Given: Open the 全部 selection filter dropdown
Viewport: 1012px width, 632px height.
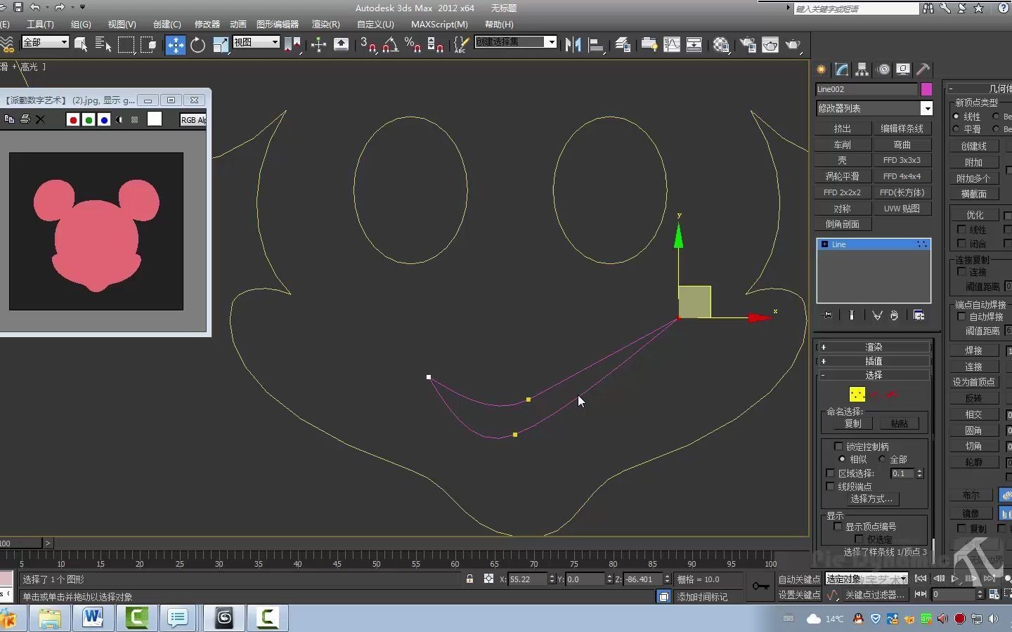Looking at the screenshot, I should [45, 42].
